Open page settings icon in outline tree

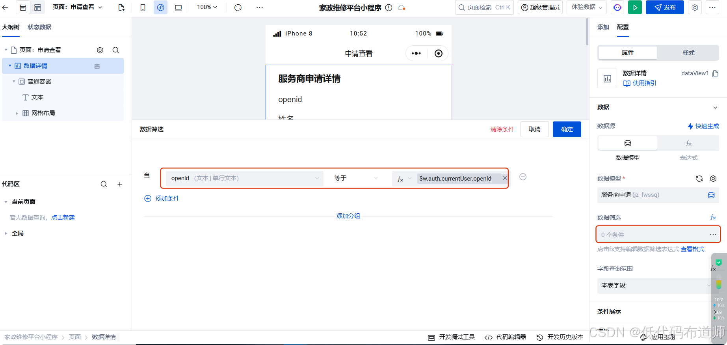[x=100, y=50]
